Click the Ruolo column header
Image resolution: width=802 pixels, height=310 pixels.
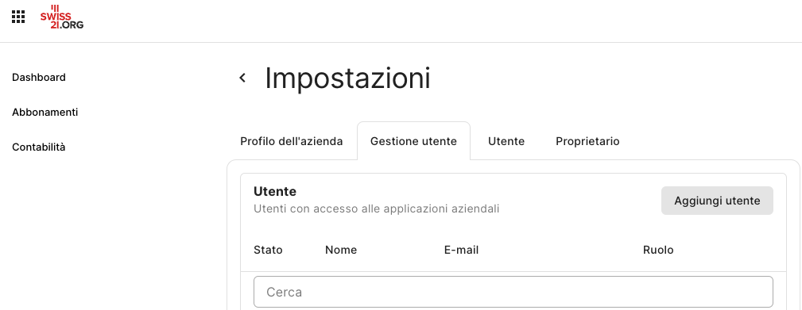point(658,250)
